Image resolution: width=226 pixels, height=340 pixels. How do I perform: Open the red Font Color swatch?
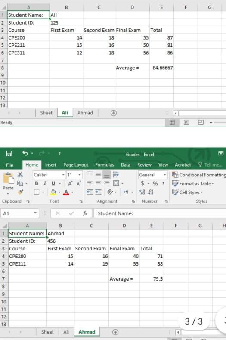point(66,192)
